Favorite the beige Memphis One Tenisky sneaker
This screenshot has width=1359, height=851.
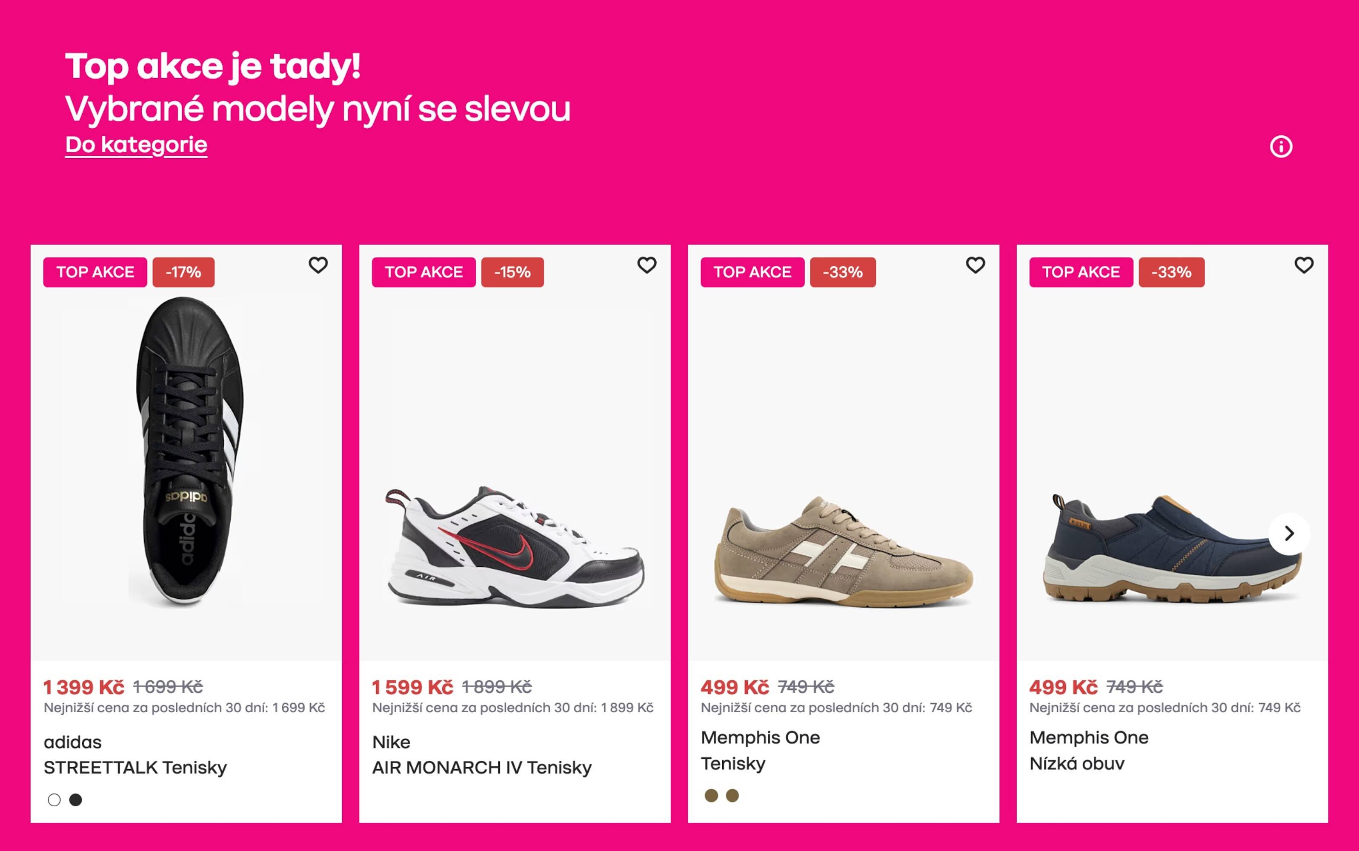pos(976,265)
